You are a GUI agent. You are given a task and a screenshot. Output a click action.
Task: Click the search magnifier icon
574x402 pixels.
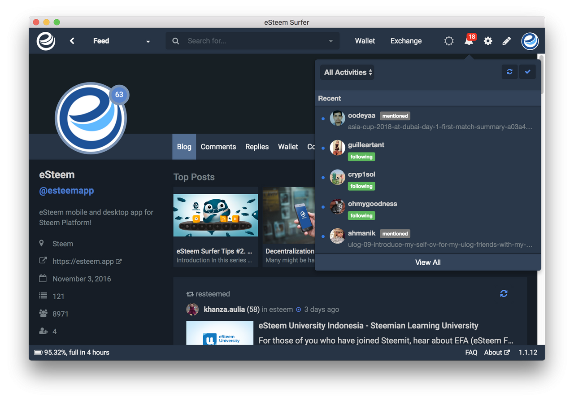176,41
